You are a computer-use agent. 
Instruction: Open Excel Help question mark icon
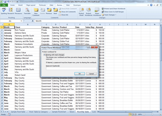point(151,5)
